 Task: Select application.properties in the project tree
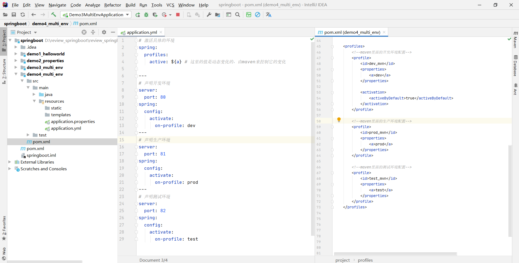[73, 121]
